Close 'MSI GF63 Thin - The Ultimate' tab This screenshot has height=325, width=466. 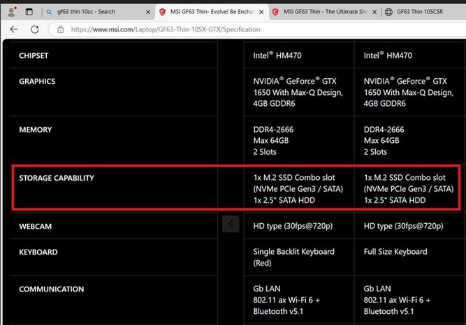374,12
